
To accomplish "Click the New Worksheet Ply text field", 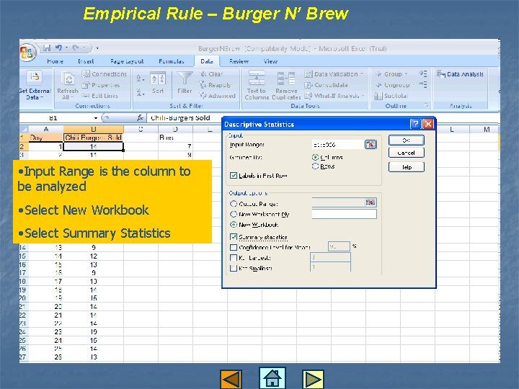I will 345,214.
